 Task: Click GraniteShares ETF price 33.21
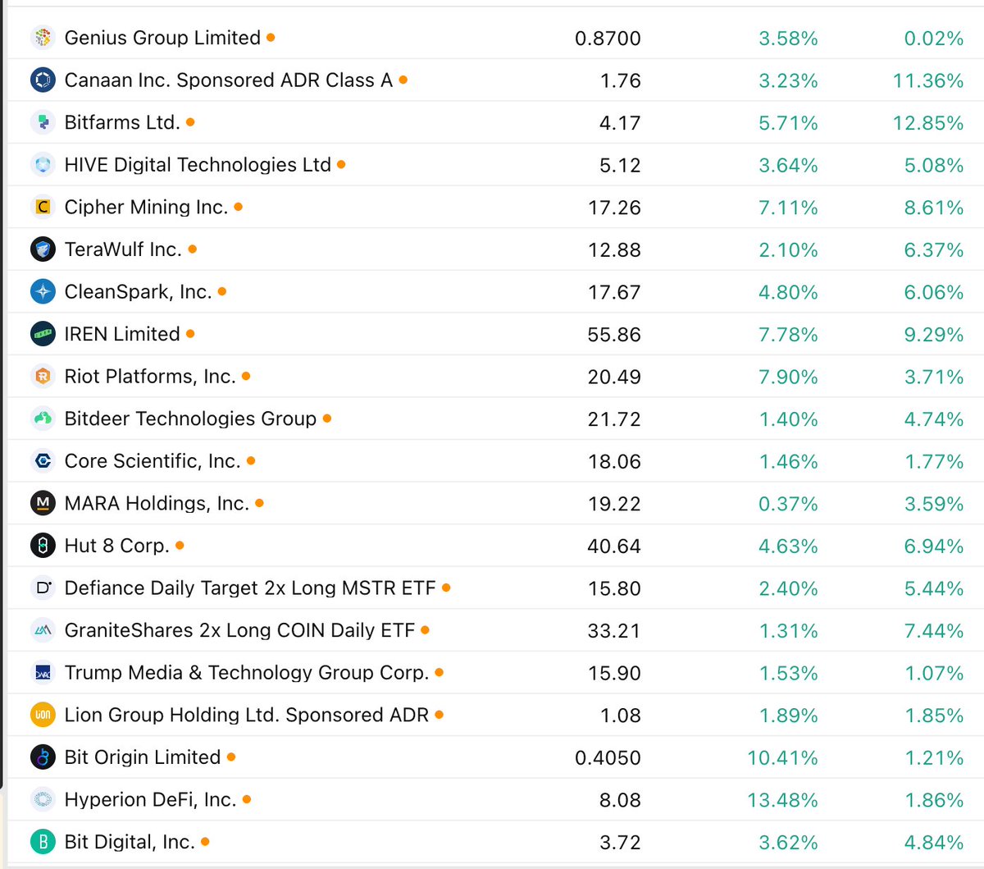click(614, 631)
